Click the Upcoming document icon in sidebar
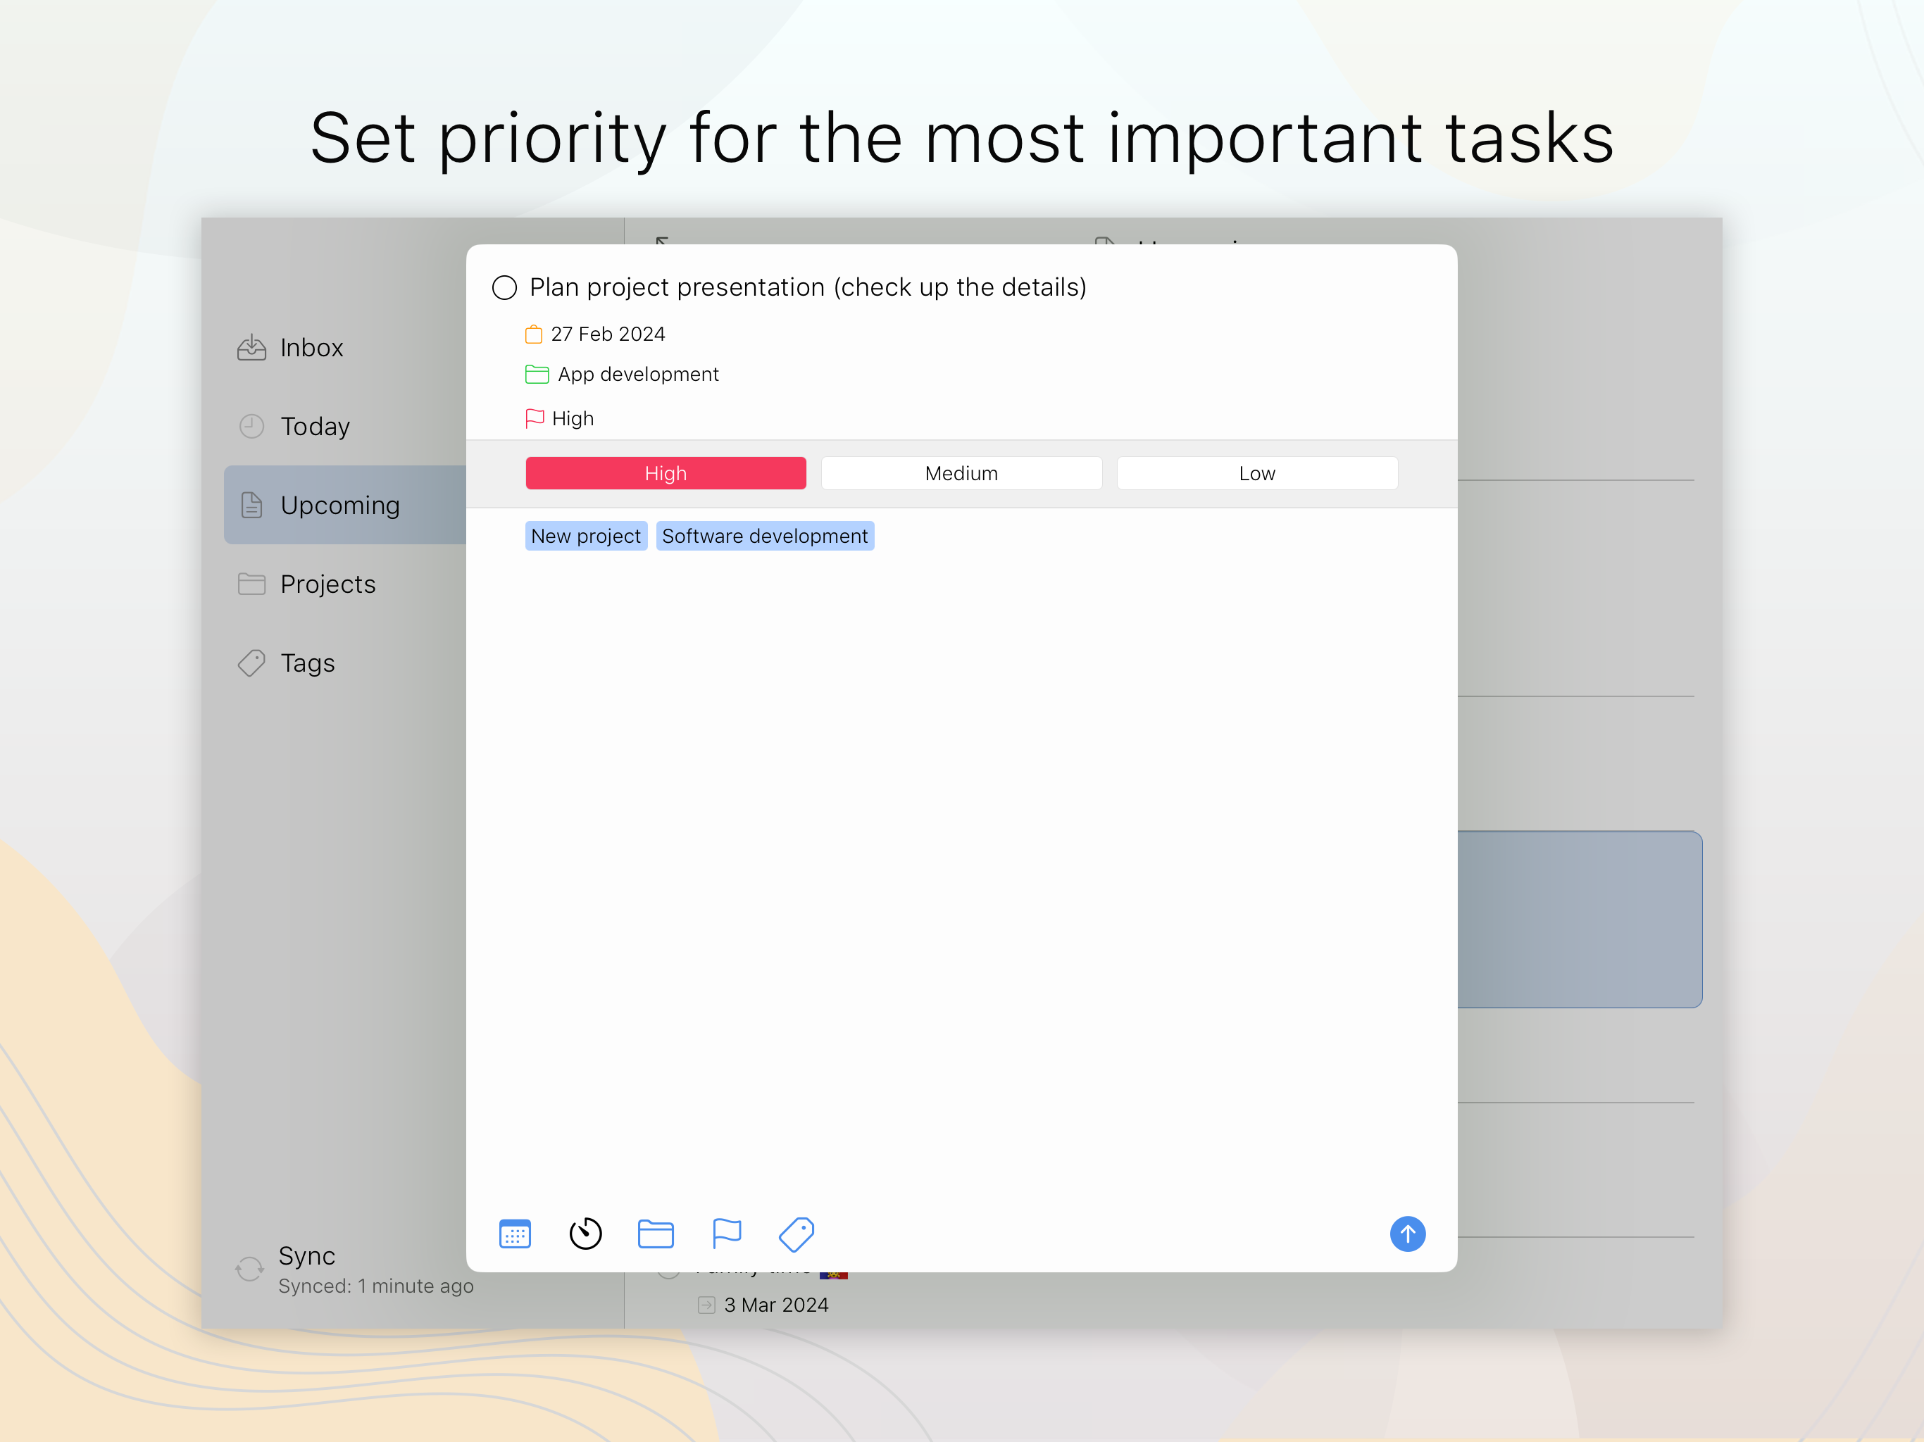 (251, 506)
